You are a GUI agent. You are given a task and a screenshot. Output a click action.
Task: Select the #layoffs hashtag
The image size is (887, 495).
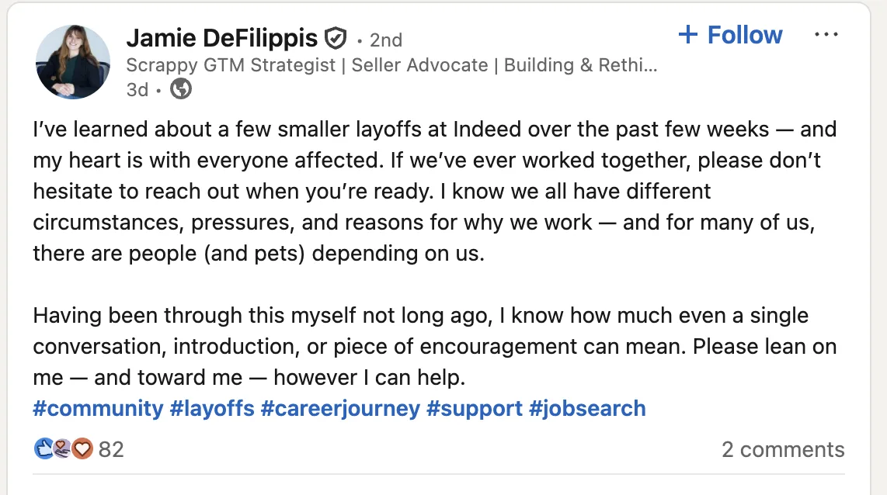point(212,408)
